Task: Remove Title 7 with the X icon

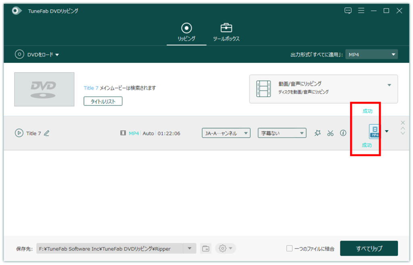Action: pos(403,123)
